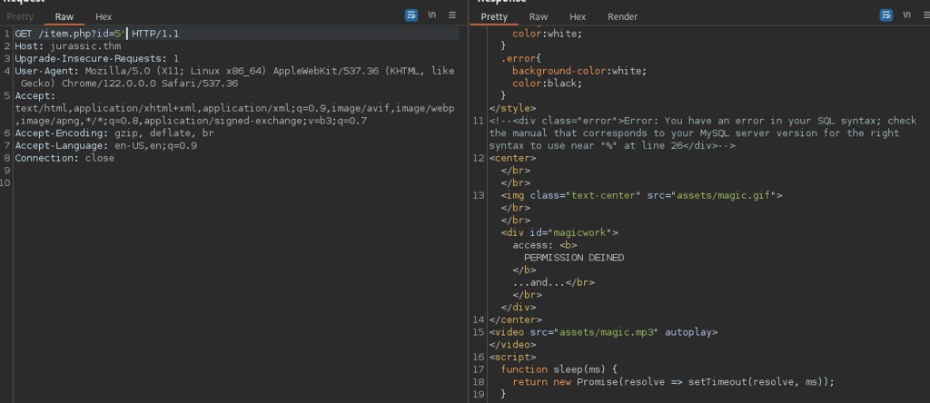Click the Connection: close header line
The image size is (930, 403).
tap(64, 157)
